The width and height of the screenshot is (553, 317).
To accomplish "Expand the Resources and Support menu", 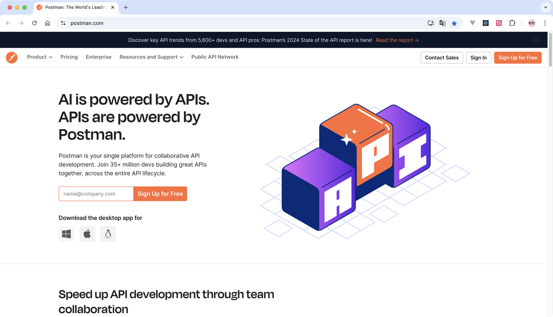I will (151, 57).
